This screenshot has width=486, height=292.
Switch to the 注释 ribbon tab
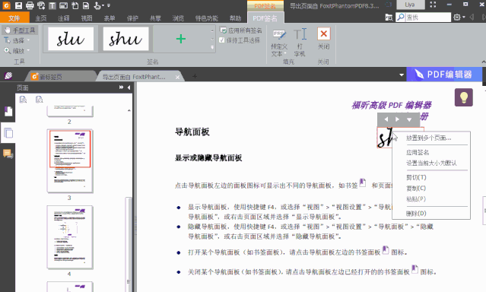point(64,18)
